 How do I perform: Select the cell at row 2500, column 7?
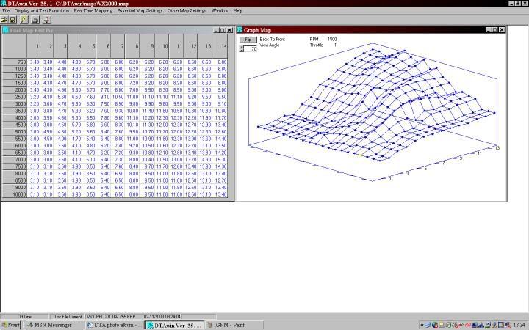click(118, 97)
